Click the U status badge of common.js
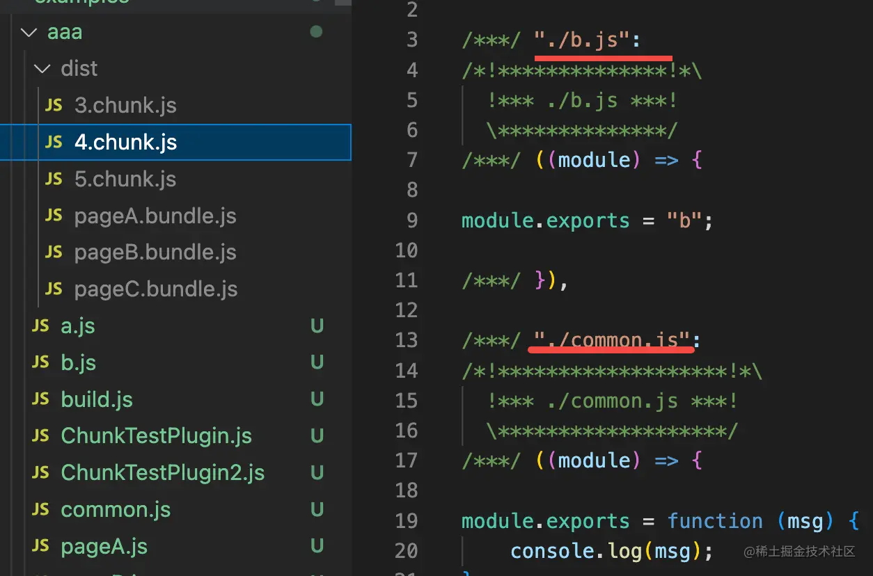 (x=317, y=509)
